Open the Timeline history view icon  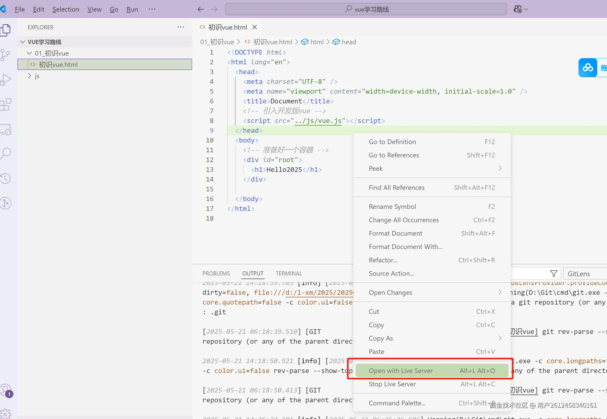[5, 179]
